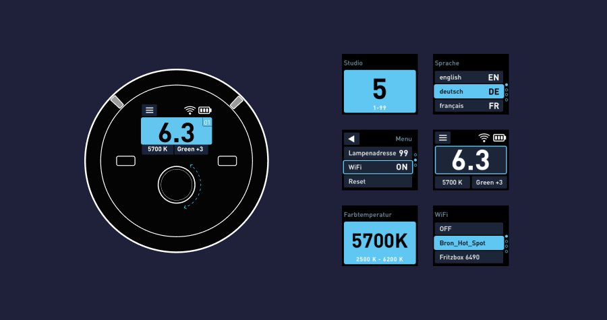The image size is (607, 320).
Task: Click battery icon in small home screen panel
Action: [x=499, y=137]
